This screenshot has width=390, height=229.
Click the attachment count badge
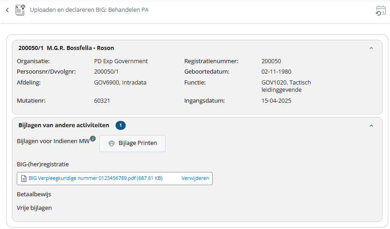121,125
